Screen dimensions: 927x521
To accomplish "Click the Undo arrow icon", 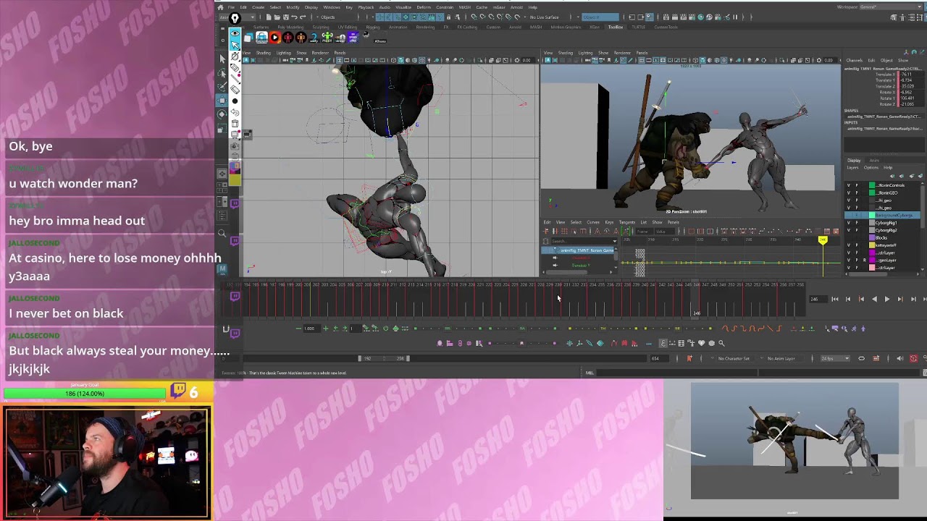I will pyautogui.click(x=294, y=17).
